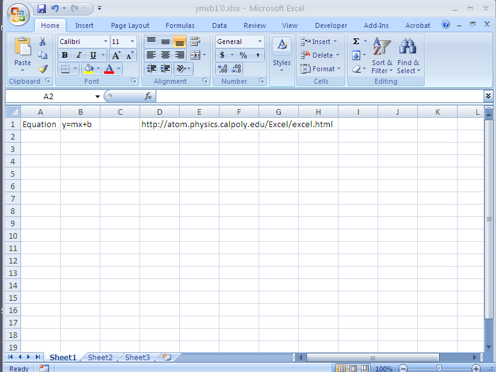Open the Sheet2 worksheet tab

(x=100, y=357)
